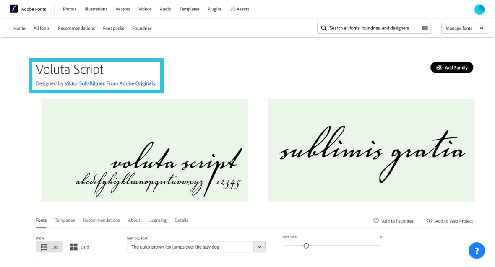Click the Text Size slider handle
The width and height of the screenshot is (495, 267).
[306, 246]
